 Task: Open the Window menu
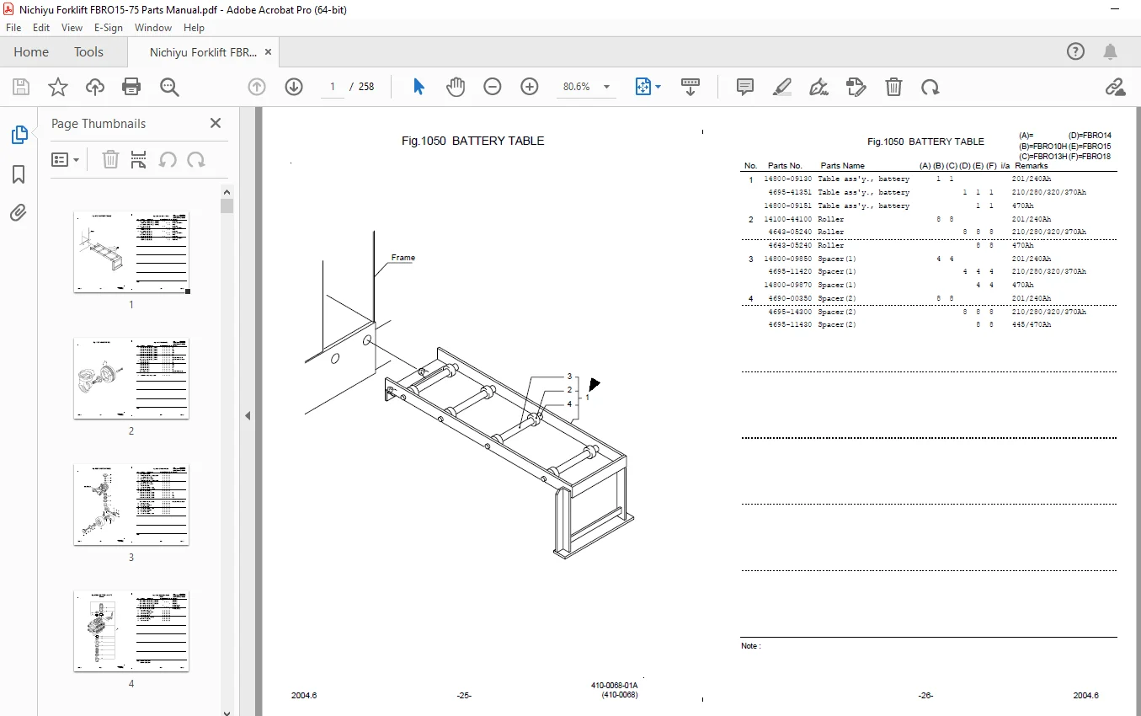pos(153,27)
